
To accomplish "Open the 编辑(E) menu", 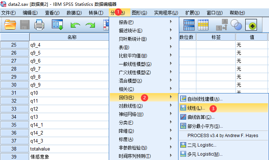I will tap(30, 13).
